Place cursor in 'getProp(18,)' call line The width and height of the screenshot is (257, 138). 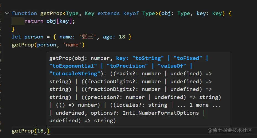[30, 131]
